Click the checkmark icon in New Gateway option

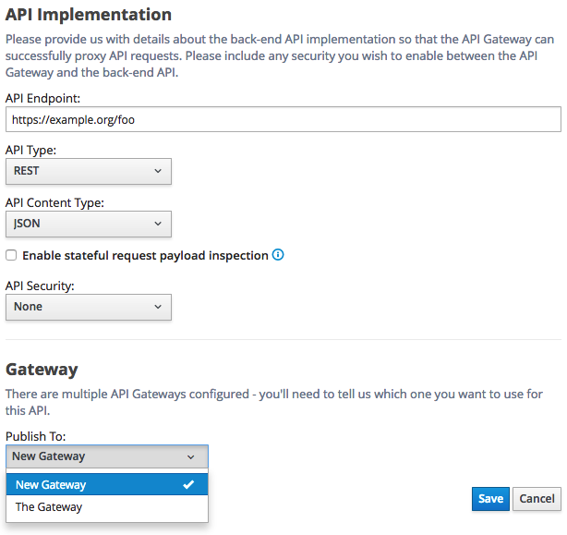[x=188, y=484]
